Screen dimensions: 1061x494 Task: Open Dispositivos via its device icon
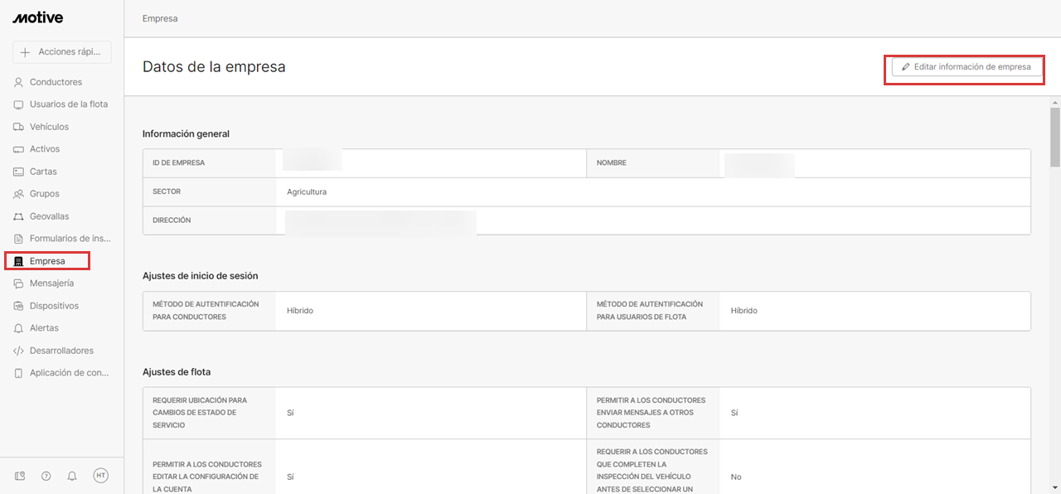click(17, 305)
